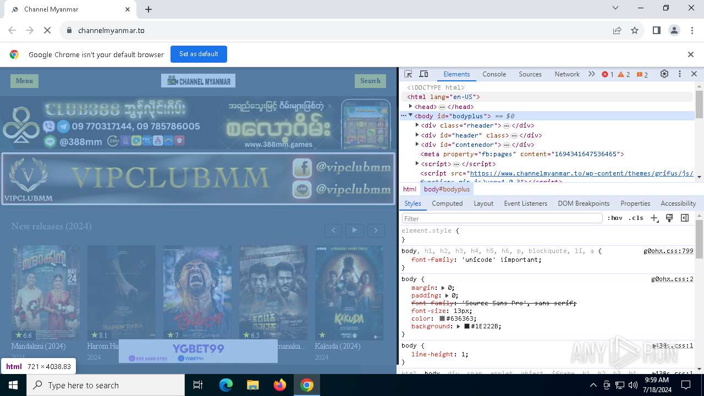Toggle the device toolbar icon
The height and width of the screenshot is (396, 704).
[424, 74]
